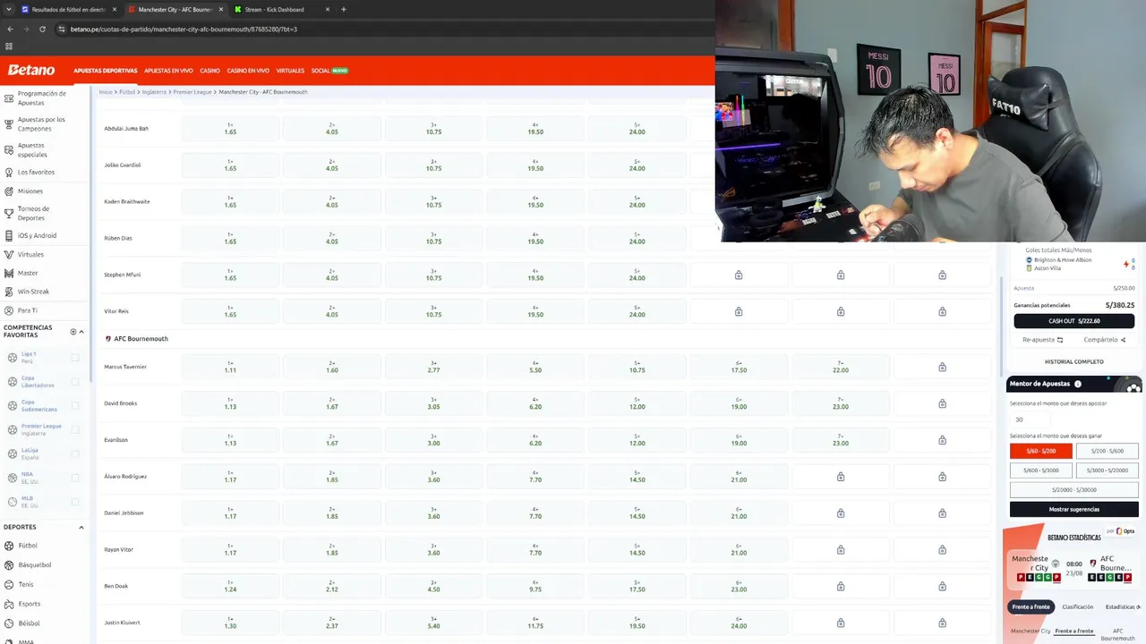Collapse the Deportes section

(x=81, y=527)
